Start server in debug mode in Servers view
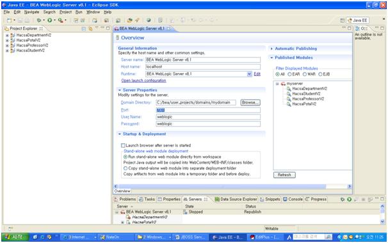 (x=343, y=200)
